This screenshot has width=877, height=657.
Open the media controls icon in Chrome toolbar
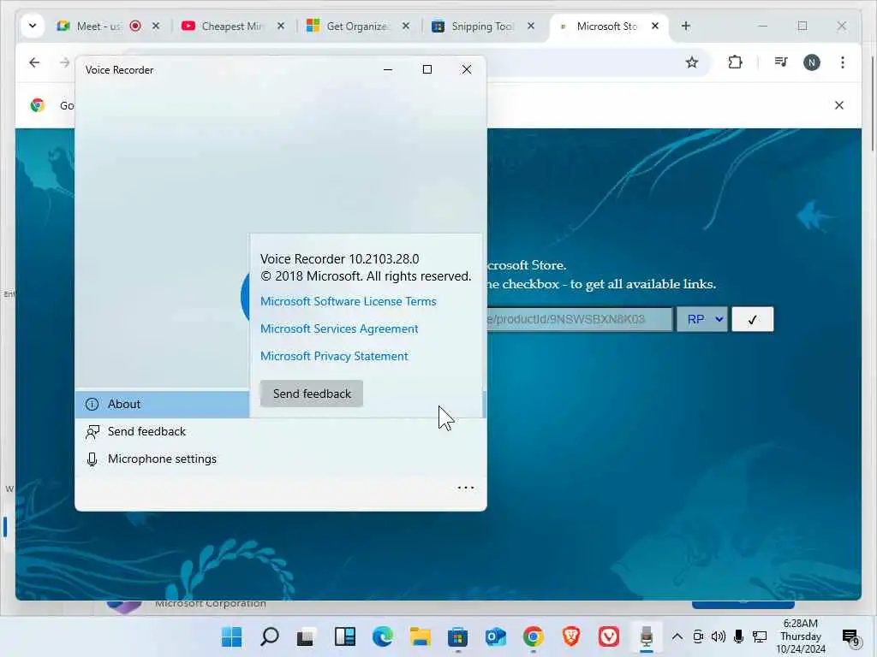[x=781, y=62]
